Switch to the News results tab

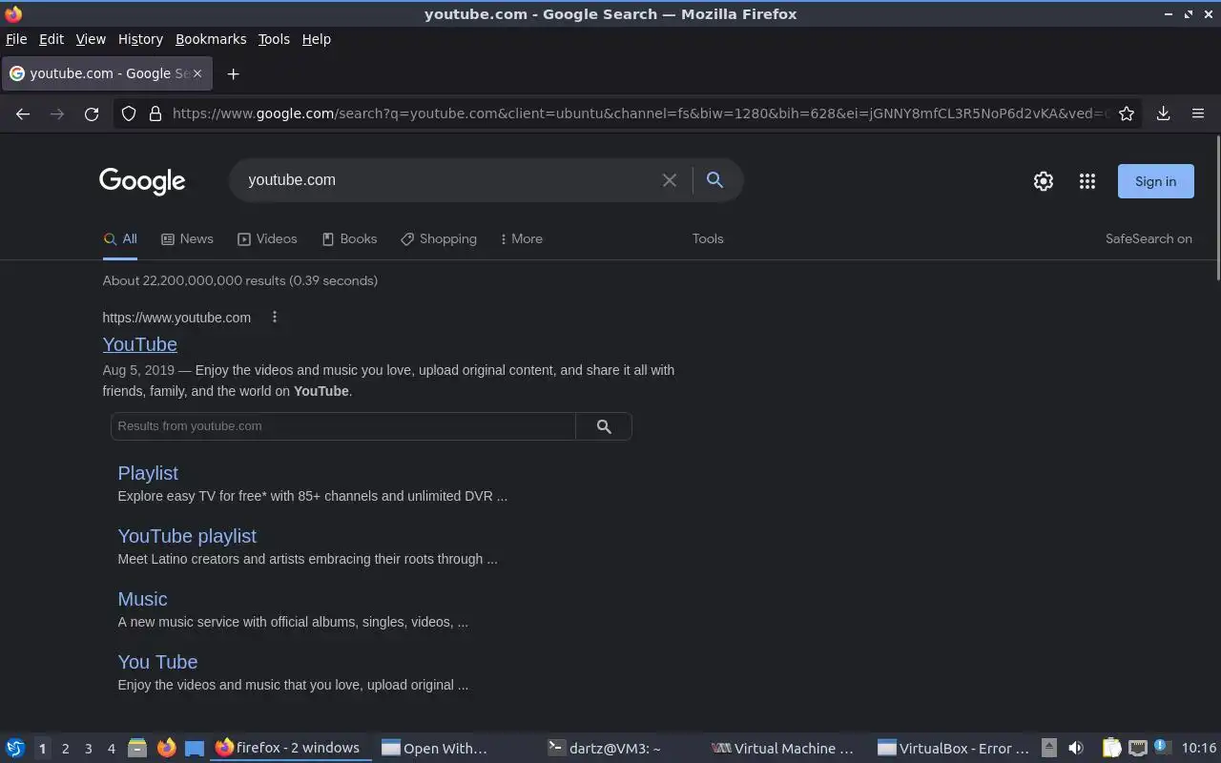[x=187, y=238]
